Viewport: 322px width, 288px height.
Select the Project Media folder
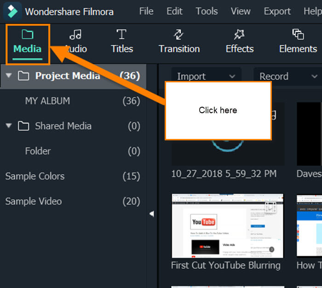pos(73,76)
